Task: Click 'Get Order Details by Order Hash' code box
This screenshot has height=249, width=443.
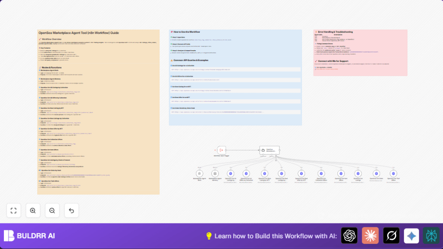Action: coord(235,112)
